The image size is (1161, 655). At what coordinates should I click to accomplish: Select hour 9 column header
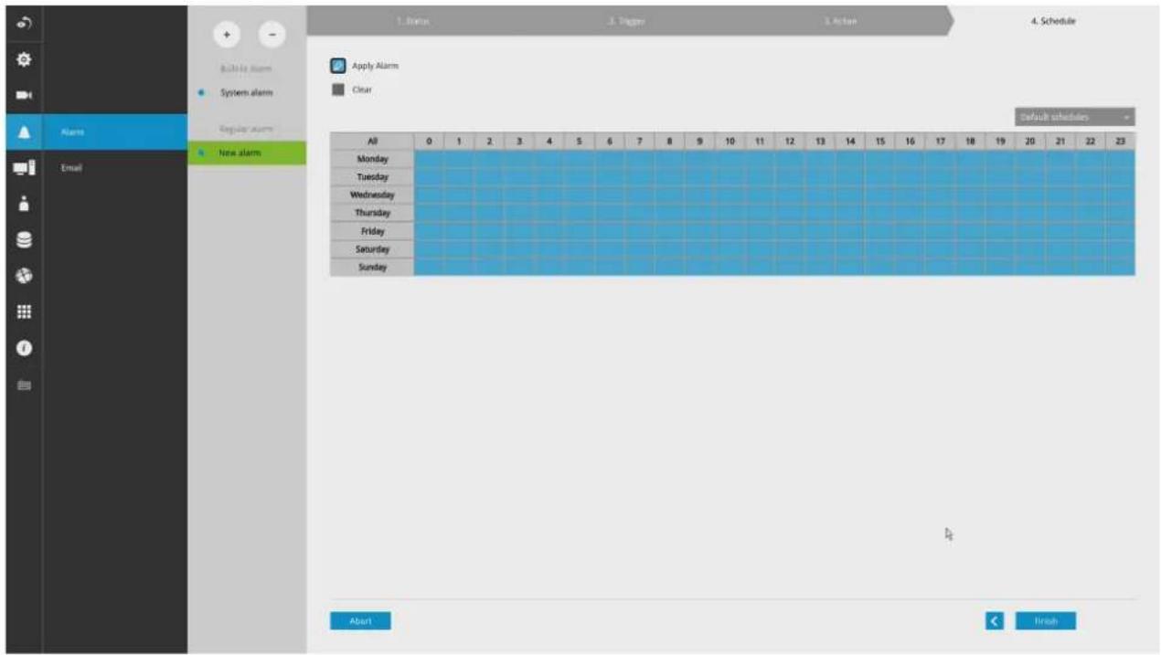point(699,141)
